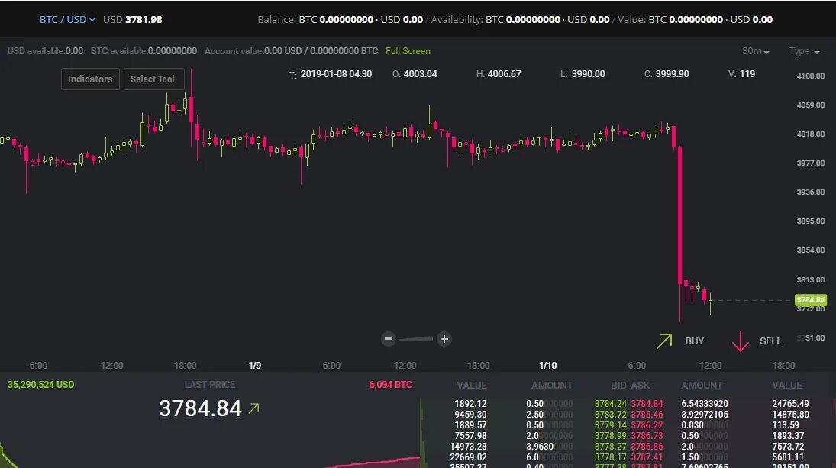Screen dimensions: 836x468
Task: Click the candle Low value 3990.00
Action: pos(588,74)
